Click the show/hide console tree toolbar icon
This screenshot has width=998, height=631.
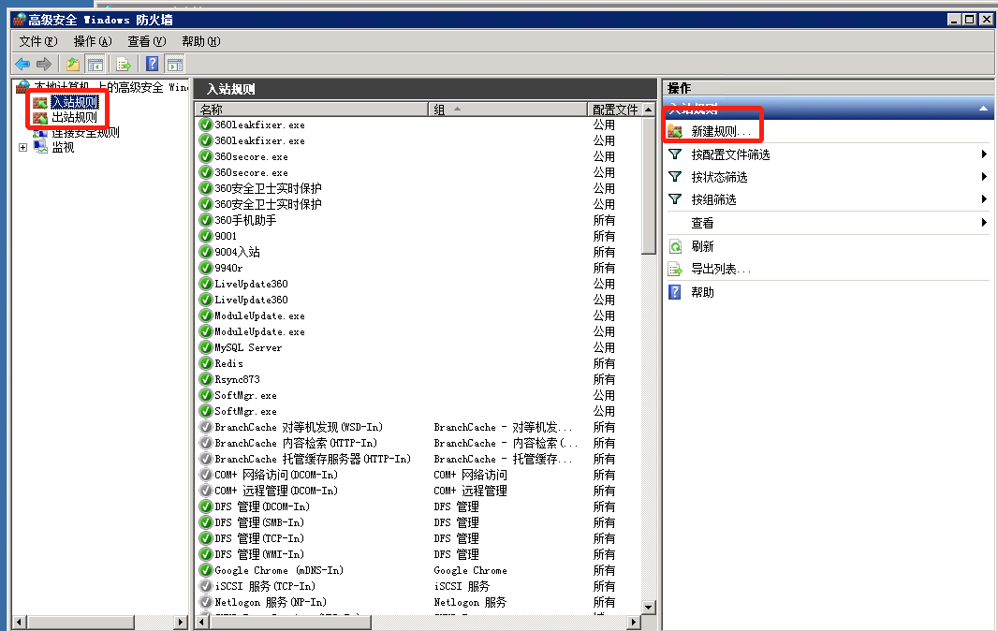(95, 63)
